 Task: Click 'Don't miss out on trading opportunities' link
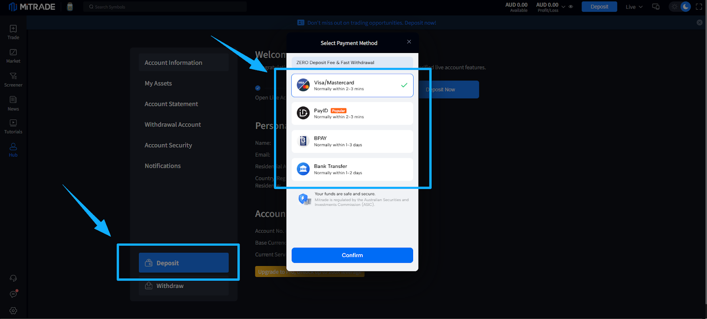[x=372, y=23]
